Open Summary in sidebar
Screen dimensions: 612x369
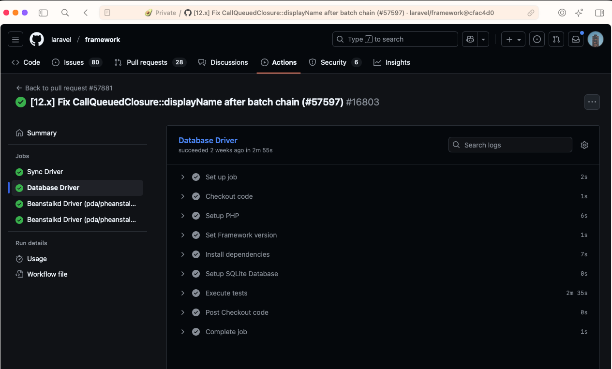77,133
